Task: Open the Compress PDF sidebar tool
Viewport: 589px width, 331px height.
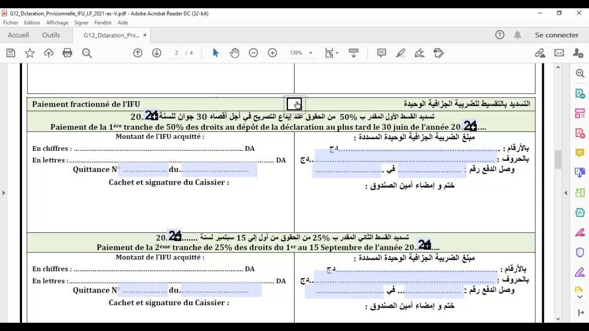Action: (x=580, y=212)
